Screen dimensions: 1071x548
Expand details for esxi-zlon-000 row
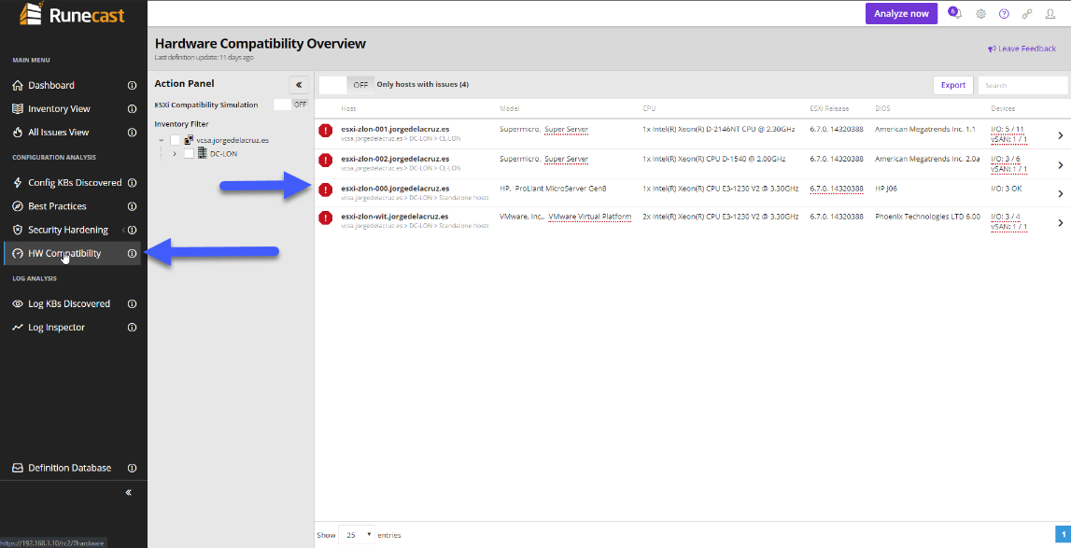[1061, 193]
